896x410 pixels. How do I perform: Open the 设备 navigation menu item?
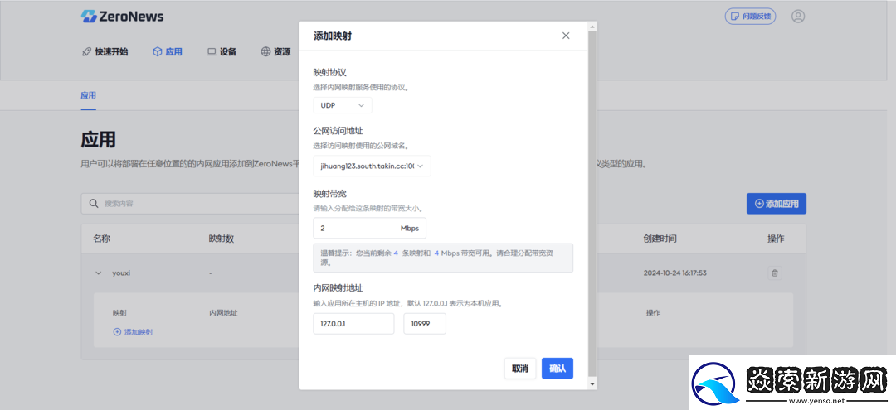point(222,52)
